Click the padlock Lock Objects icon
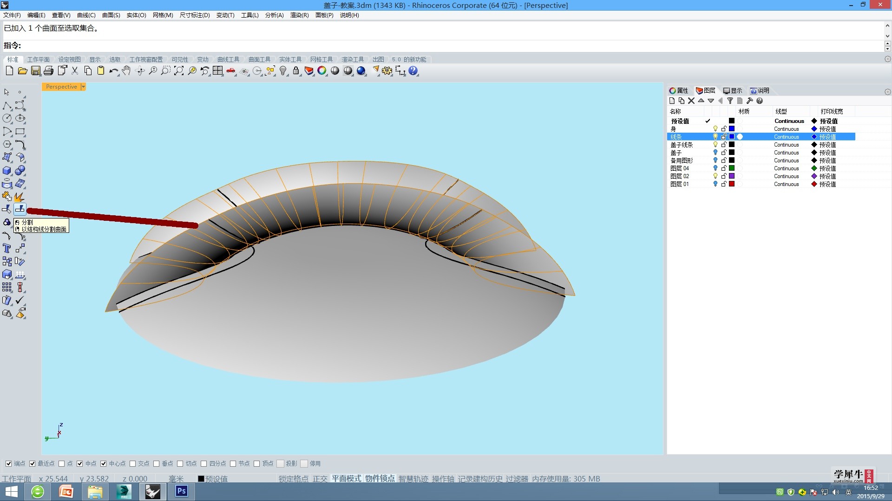The image size is (892, 501). pyautogui.click(x=296, y=71)
